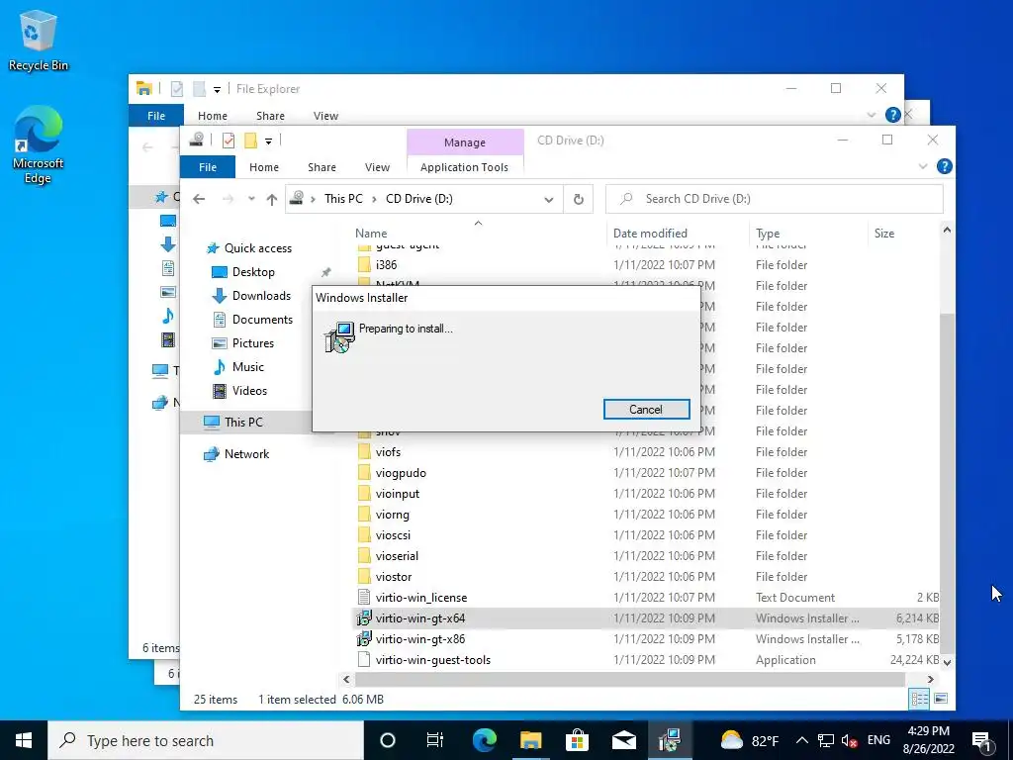Sort by Type column header
Image resolution: width=1013 pixels, height=760 pixels.
[768, 234]
